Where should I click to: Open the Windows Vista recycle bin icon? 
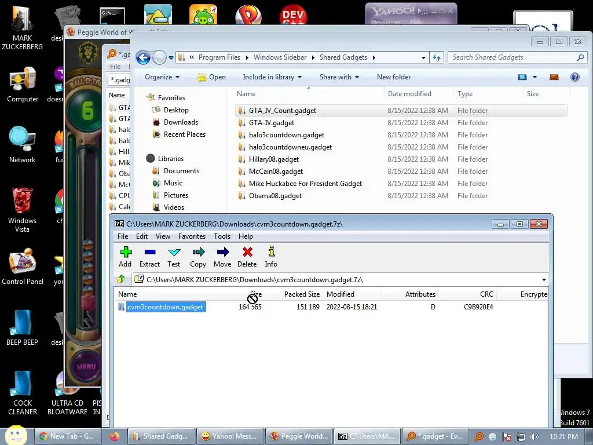(23, 210)
